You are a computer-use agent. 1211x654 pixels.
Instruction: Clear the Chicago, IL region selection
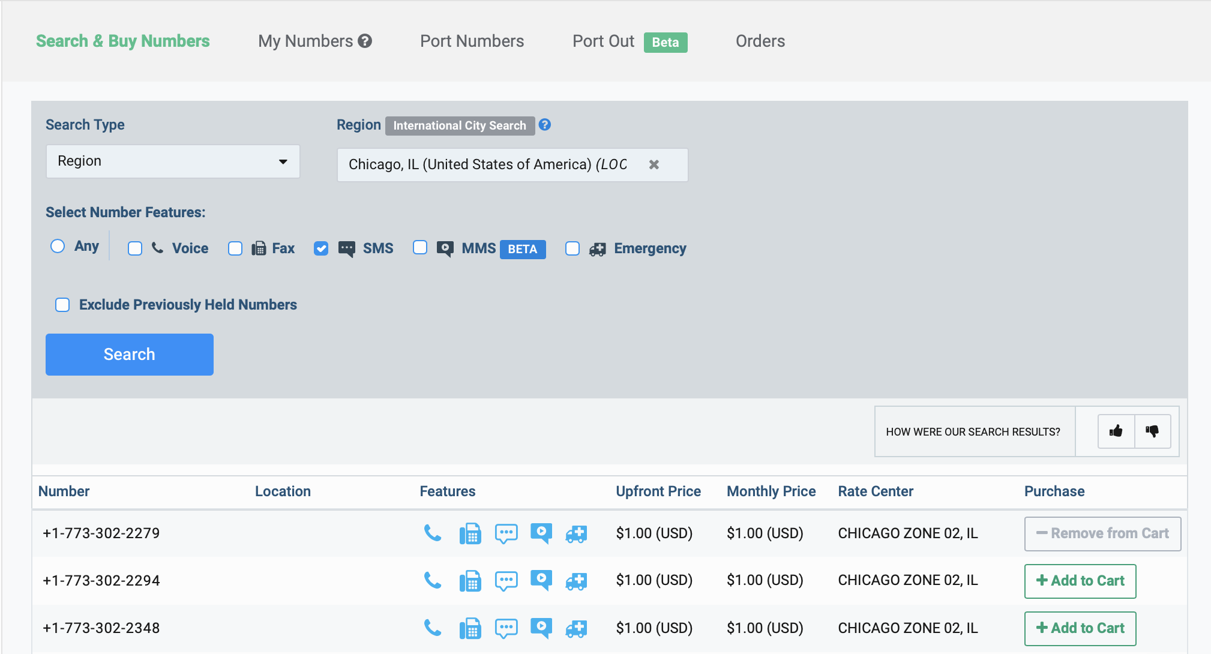[x=654, y=164]
